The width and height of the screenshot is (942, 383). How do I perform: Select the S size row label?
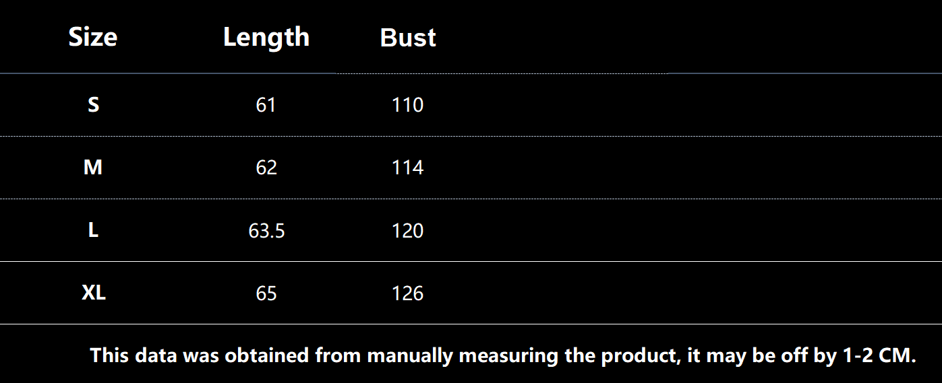click(94, 105)
